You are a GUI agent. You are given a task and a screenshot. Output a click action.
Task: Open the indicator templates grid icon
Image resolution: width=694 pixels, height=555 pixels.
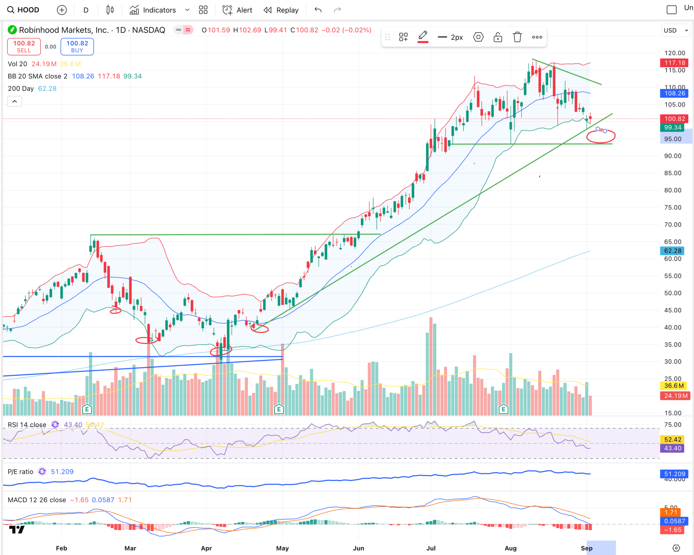(x=203, y=10)
